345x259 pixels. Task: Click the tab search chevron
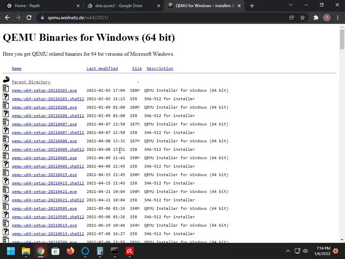point(291,5)
